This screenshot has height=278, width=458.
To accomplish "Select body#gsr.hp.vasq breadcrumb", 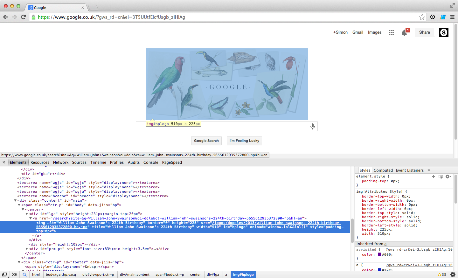I will [x=61, y=275].
